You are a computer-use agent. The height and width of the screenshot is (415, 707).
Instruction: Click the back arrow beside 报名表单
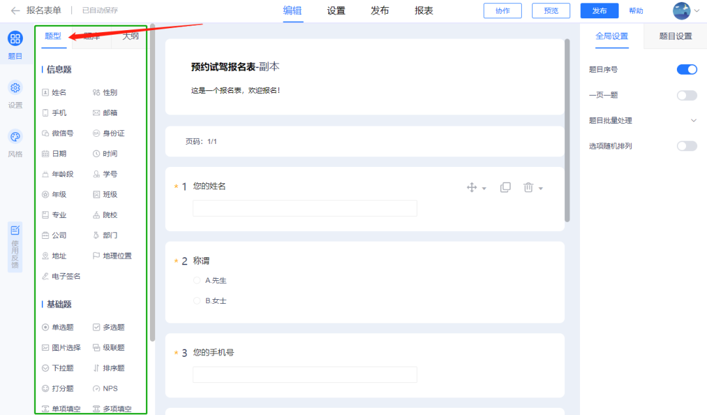coord(15,10)
